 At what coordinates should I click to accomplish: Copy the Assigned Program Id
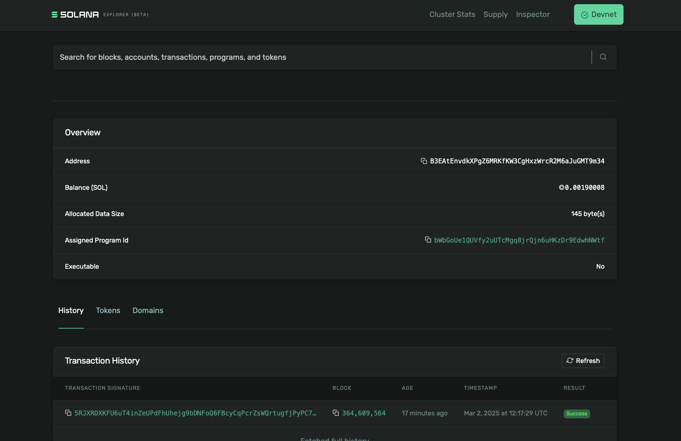point(428,240)
